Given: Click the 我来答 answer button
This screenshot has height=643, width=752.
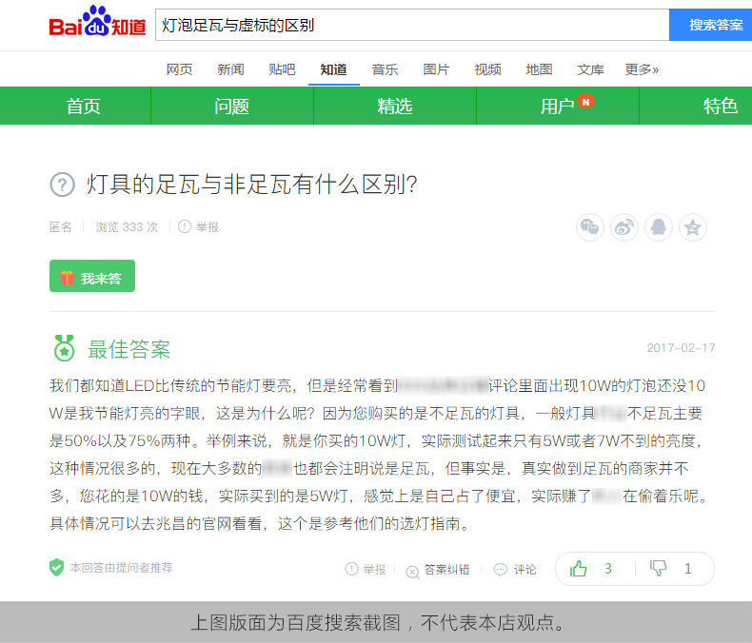Looking at the screenshot, I should 92,277.
